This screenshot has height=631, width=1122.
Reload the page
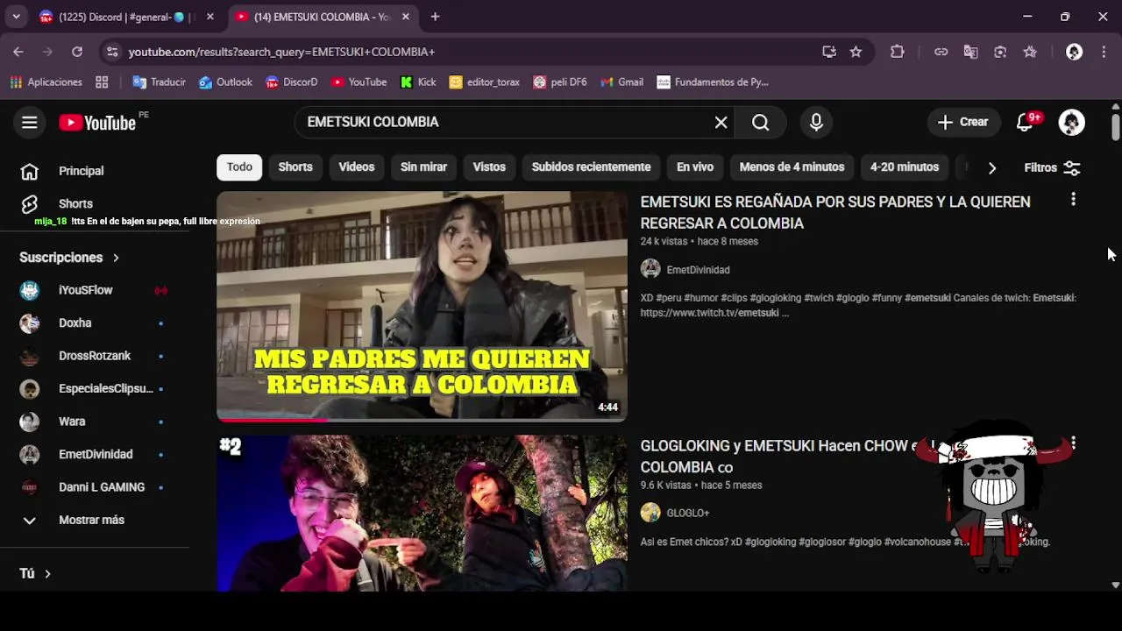click(x=77, y=52)
